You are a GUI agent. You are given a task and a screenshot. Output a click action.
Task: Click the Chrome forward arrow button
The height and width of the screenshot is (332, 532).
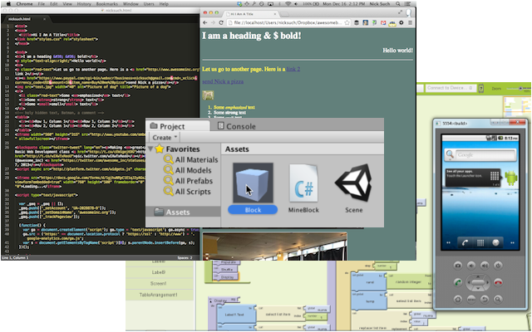213,22
